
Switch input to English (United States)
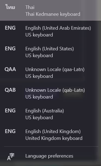click(x=50, y=52)
